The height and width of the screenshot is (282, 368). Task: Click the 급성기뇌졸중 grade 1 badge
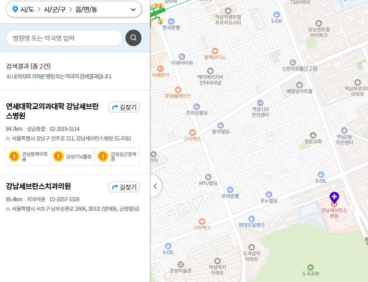pos(72,156)
